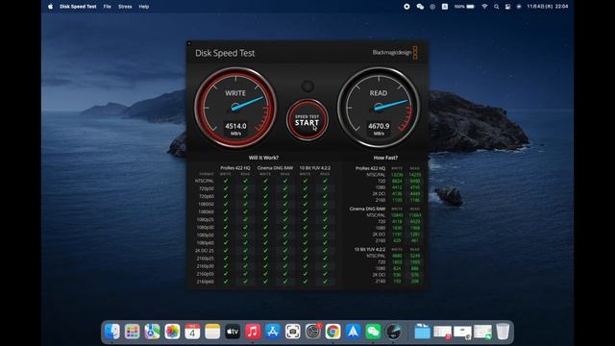Open the Spark paper-plane app in Dock
This screenshot has width=615, height=346.
click(x=353, y=332)
